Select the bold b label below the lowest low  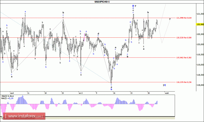pyautogui.click(x=111, y=89)
